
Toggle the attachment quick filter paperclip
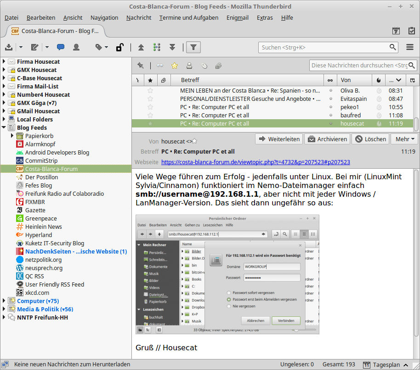[219, 66]
